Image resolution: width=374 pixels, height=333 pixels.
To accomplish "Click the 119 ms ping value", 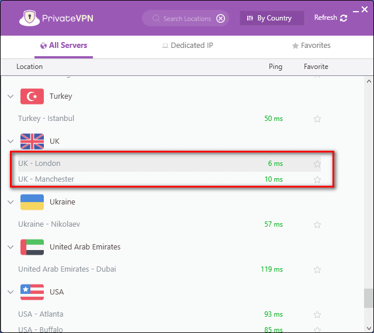I will coord(272,269).
